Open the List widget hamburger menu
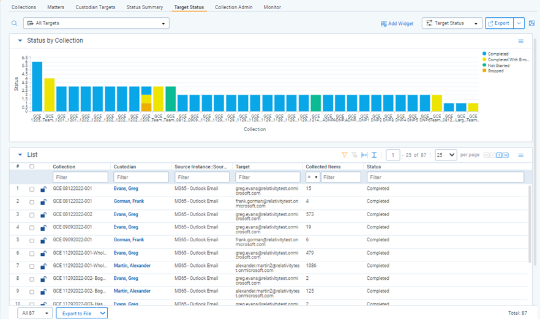 (520, 156)
